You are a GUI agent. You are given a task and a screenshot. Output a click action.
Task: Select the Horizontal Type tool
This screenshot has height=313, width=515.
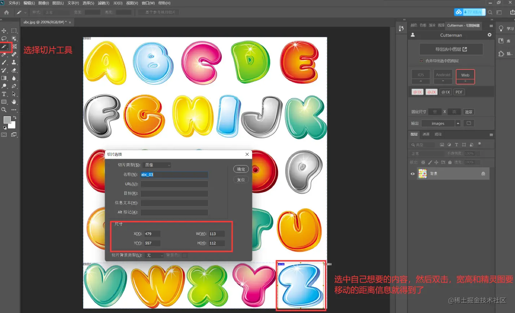click(4, 94)
